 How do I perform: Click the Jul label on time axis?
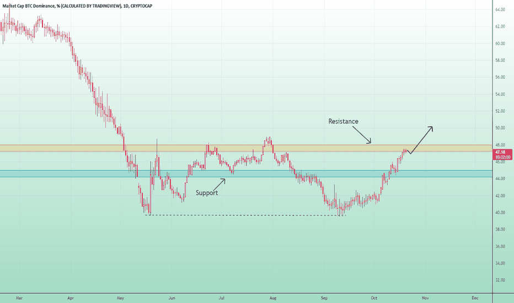coord(222,298)
